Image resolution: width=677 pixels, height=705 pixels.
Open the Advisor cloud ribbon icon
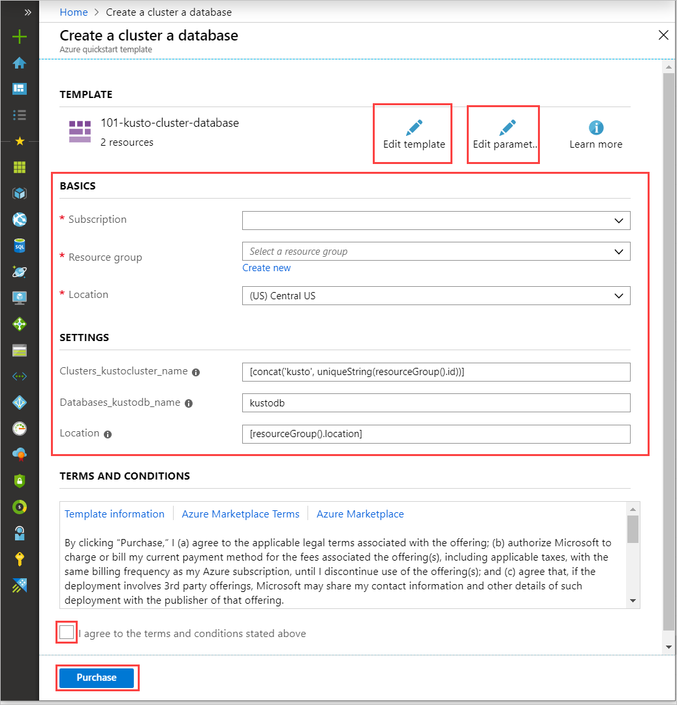(x=20, y=455)
